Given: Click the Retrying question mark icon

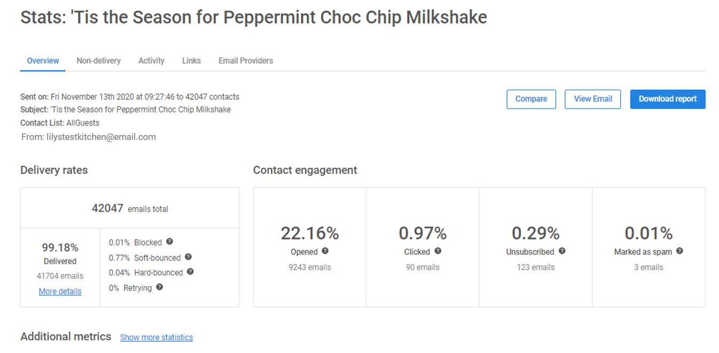Looking at the screenshot, I should [x=159, y=287].
